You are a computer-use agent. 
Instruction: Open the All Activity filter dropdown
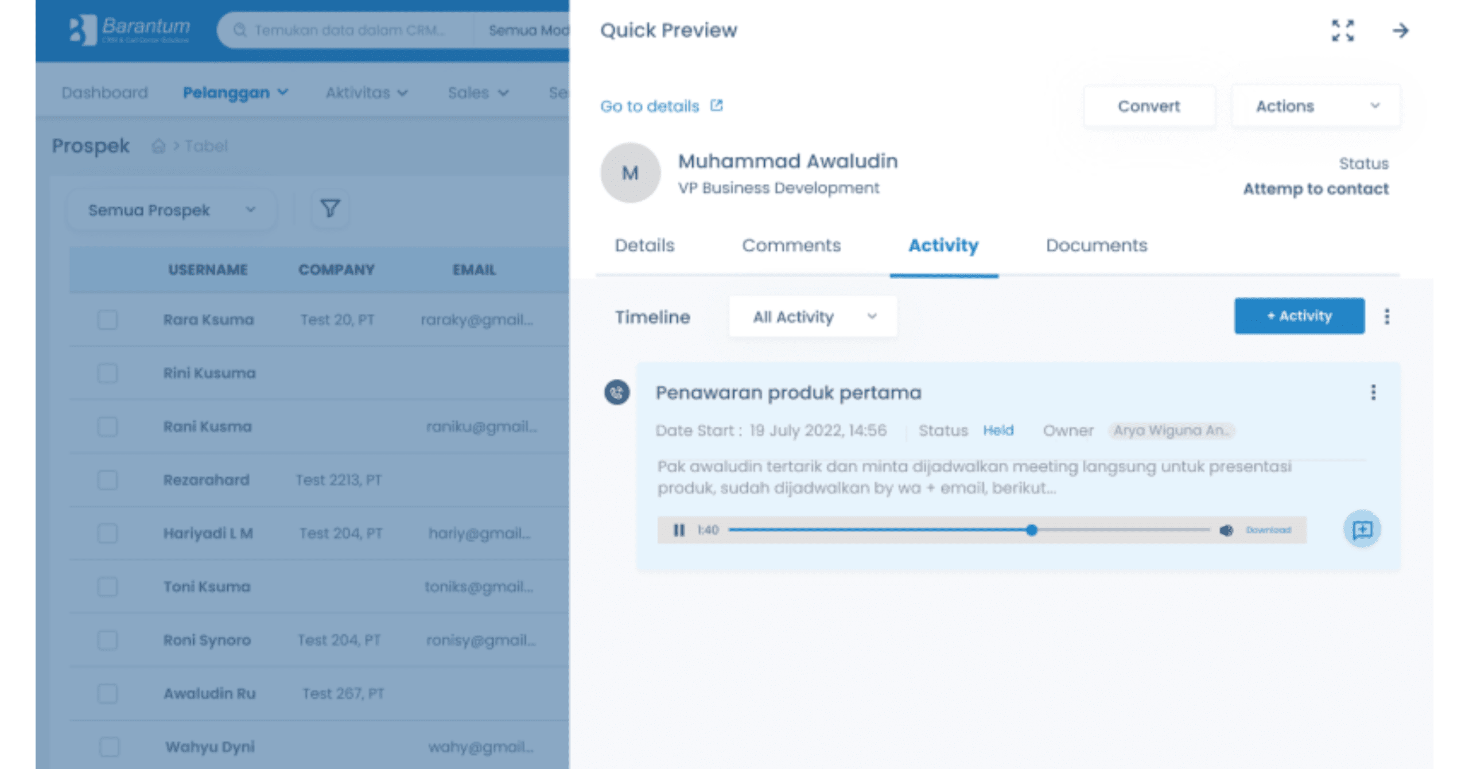(813, 317)
